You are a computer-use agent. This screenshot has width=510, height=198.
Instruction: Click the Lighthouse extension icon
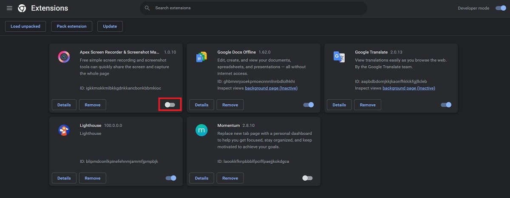tap(64, 130)
